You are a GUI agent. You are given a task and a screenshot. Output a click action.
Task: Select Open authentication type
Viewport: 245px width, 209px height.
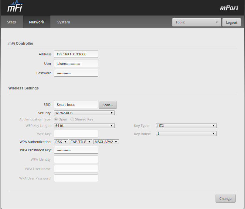[x=56, y=119]
